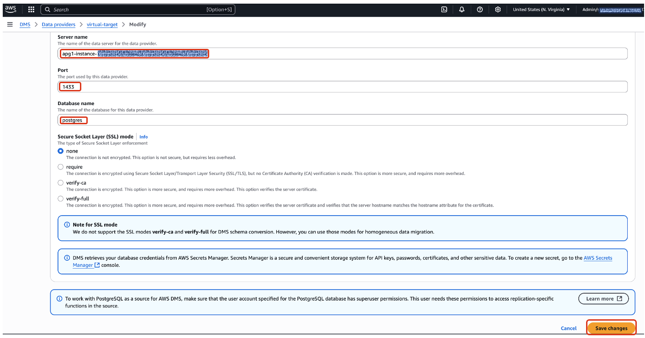Click the Learn more external link button
This screenshot has width=645, height=338.
603,299
